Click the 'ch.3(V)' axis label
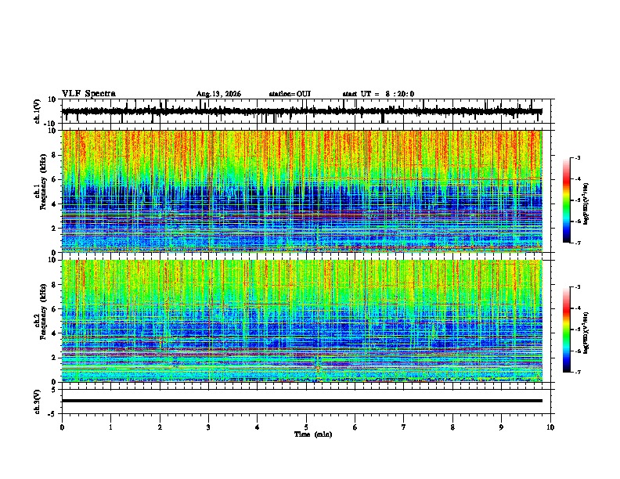Viewport: 620px width, 479px height. (x=38, y=402)
